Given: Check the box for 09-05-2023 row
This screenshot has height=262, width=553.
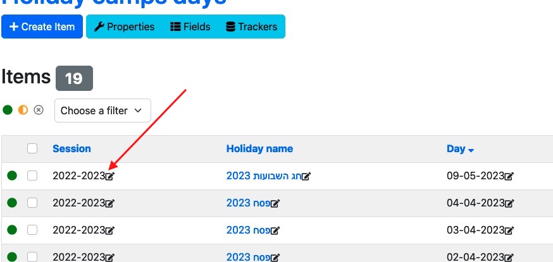Looking at the screenshot, I should pos(32,176).
